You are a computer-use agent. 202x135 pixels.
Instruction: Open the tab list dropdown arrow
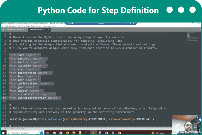[x=200, y=30]
